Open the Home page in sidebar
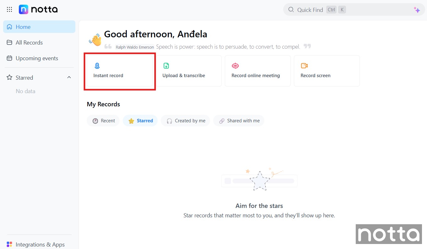 (x=23, y=27)
